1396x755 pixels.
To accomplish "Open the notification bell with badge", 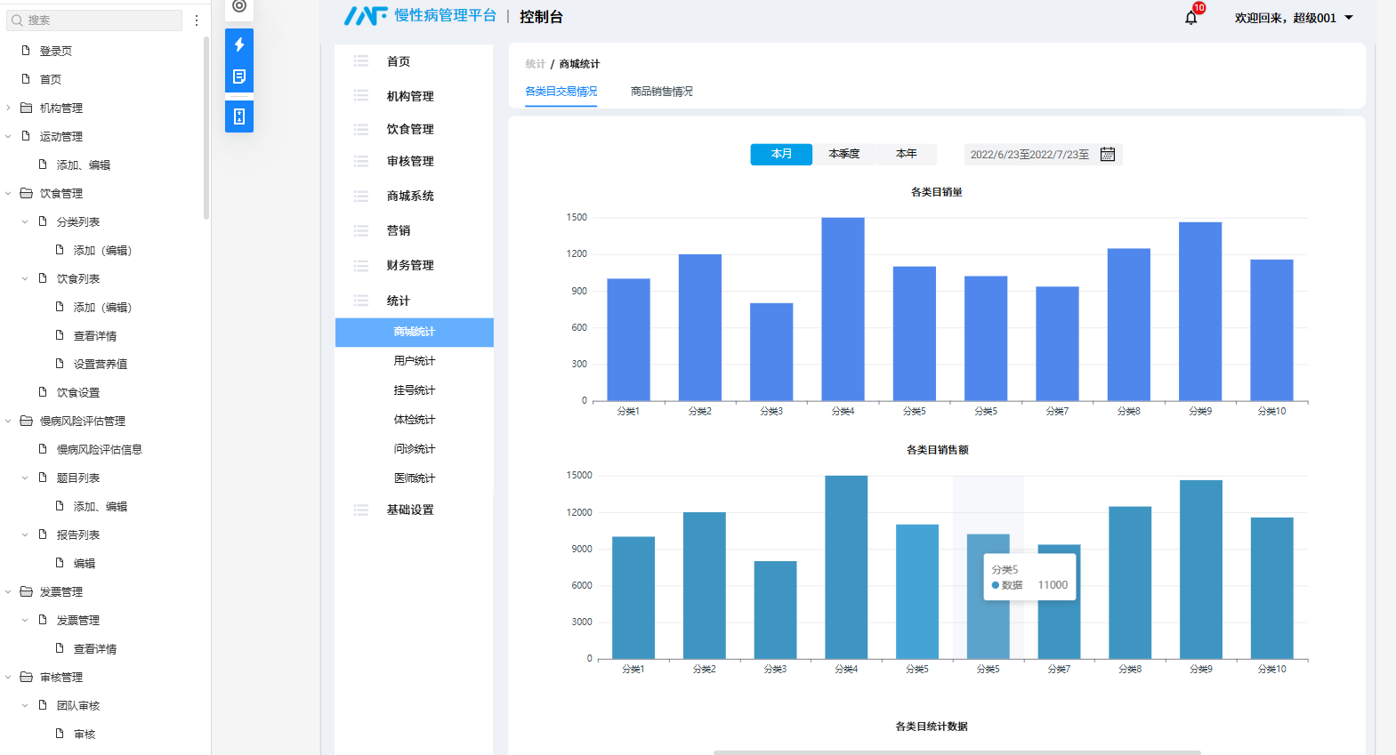I will point(1191,17).
